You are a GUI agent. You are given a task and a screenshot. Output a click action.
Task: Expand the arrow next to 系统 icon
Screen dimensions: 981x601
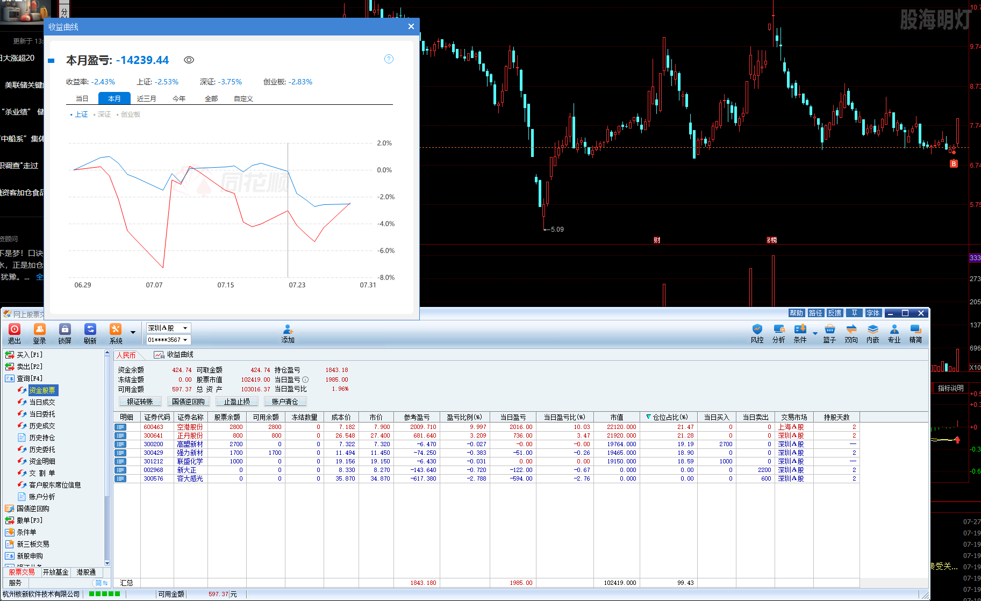pos(133,332)
